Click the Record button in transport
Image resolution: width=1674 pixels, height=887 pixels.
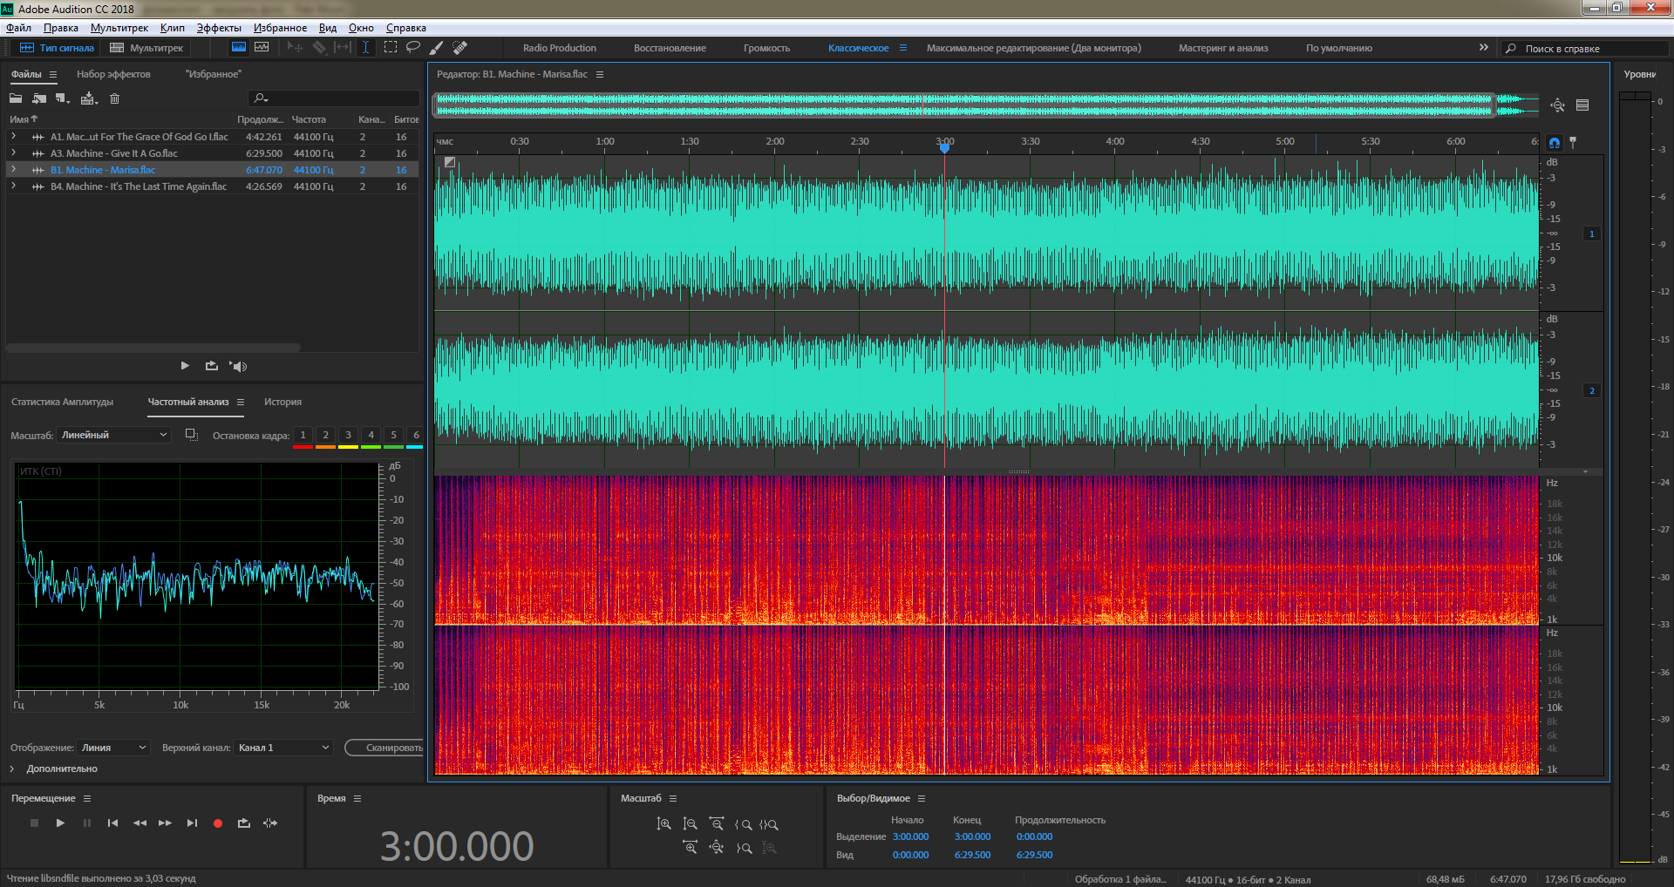pyautogui.click(x=218, y=823)
